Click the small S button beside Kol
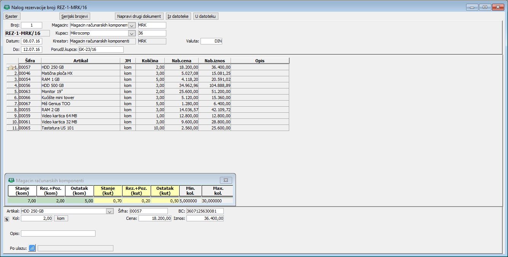 pyautogui.click(x=6, y=219)
